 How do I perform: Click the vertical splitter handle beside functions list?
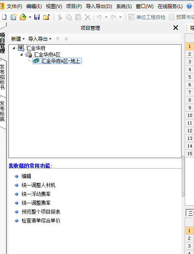pyautogui.click(x=183, y=176)
